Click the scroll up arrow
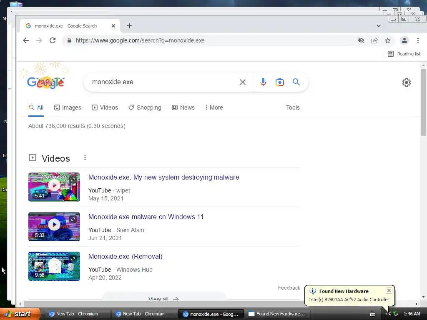 point(423,65)
